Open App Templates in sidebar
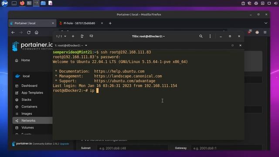Screen dimensions: 279x157 32,92
